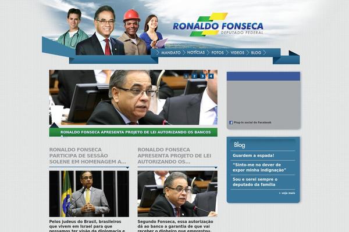Open 'Plug-in social do Facebook' link

pos(252,122)
